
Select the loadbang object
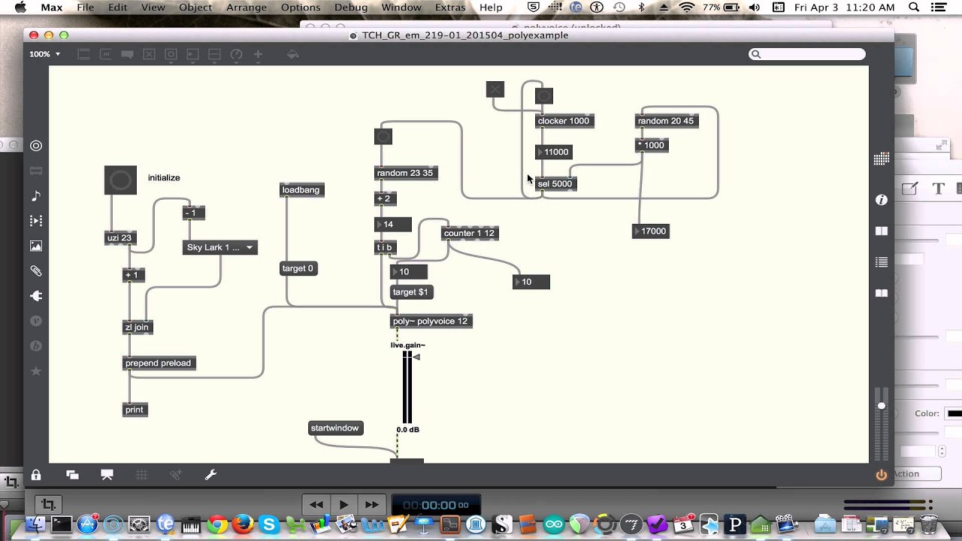(x=301, y=190)
